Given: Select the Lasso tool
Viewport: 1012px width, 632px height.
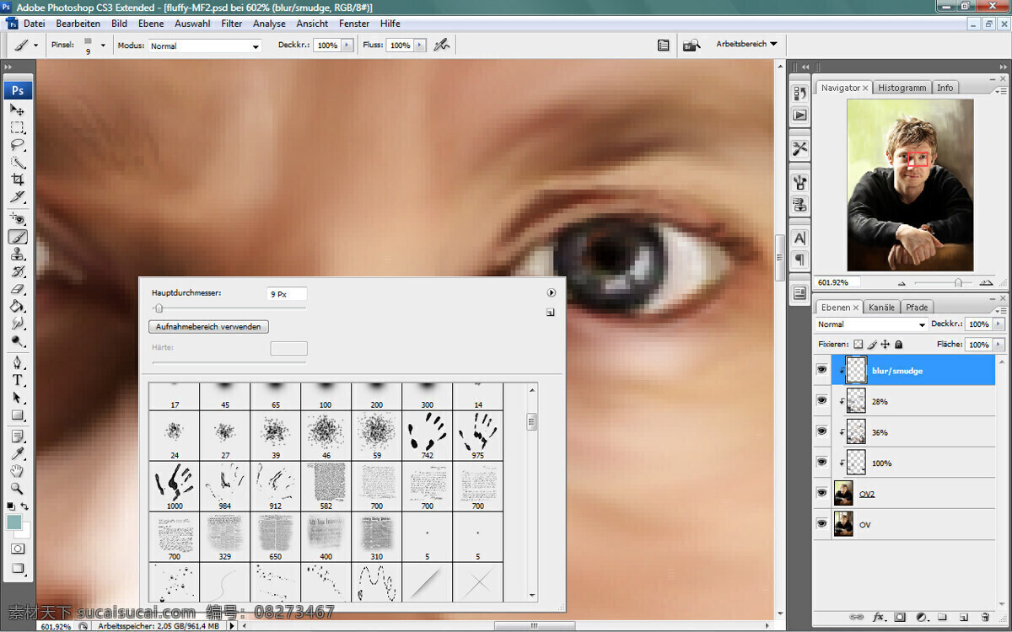Looking at the screenshot, I should pyautogui.click(x=17, y=145).
